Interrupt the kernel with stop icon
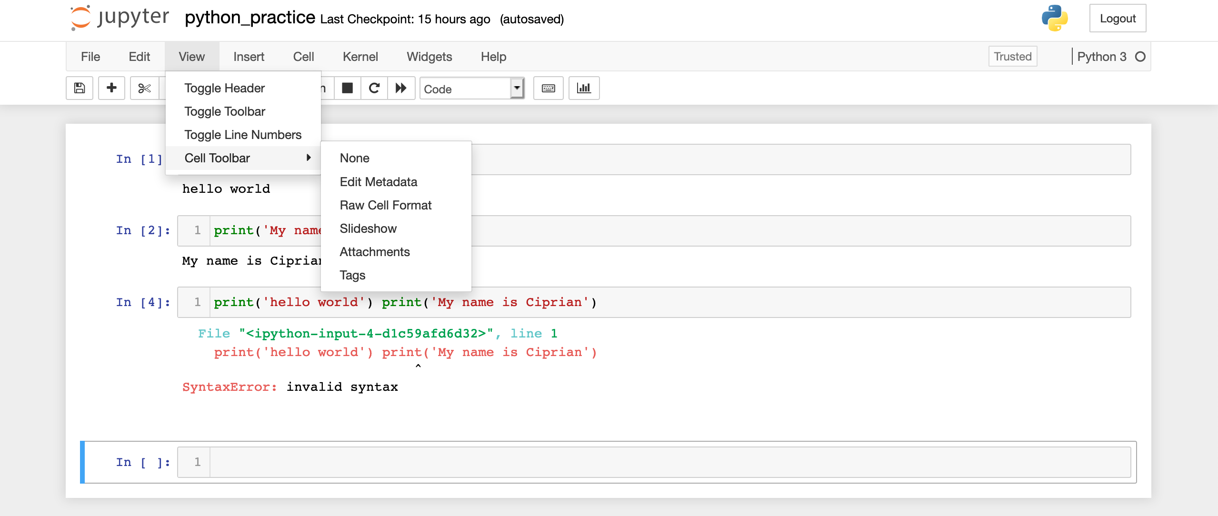 348,88
